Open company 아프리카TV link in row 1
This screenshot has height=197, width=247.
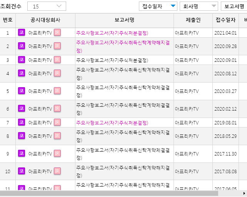click(40, 33)
